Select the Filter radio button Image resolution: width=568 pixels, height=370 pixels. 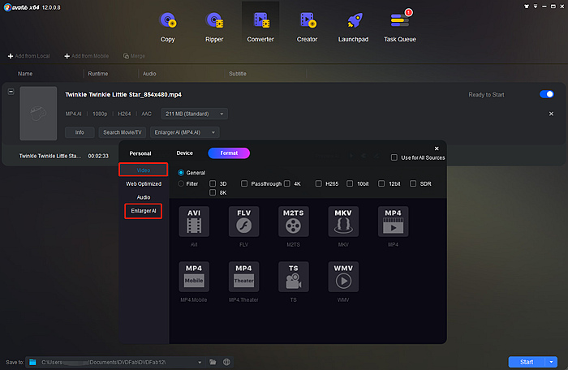181,183
